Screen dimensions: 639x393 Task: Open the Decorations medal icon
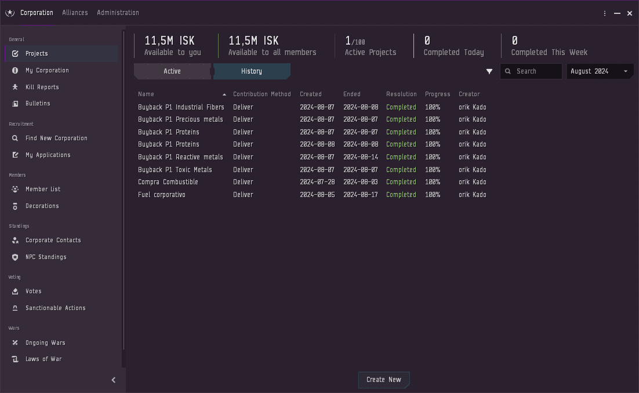click(x=15, y=206)
